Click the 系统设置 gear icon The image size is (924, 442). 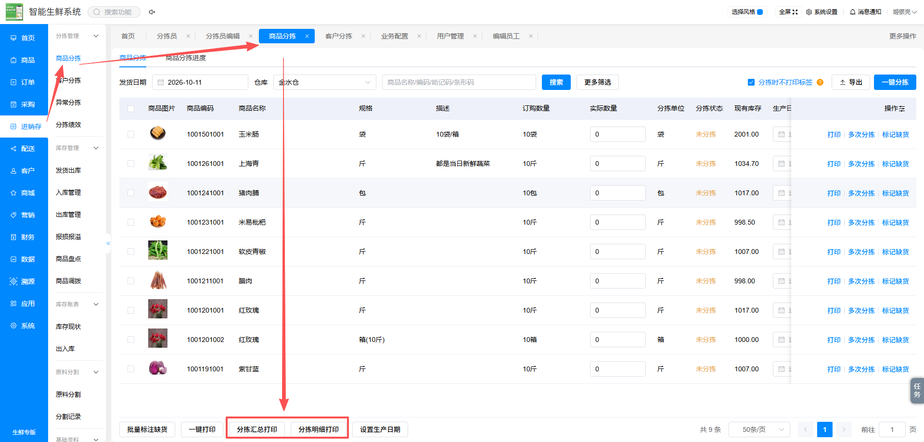809,12
